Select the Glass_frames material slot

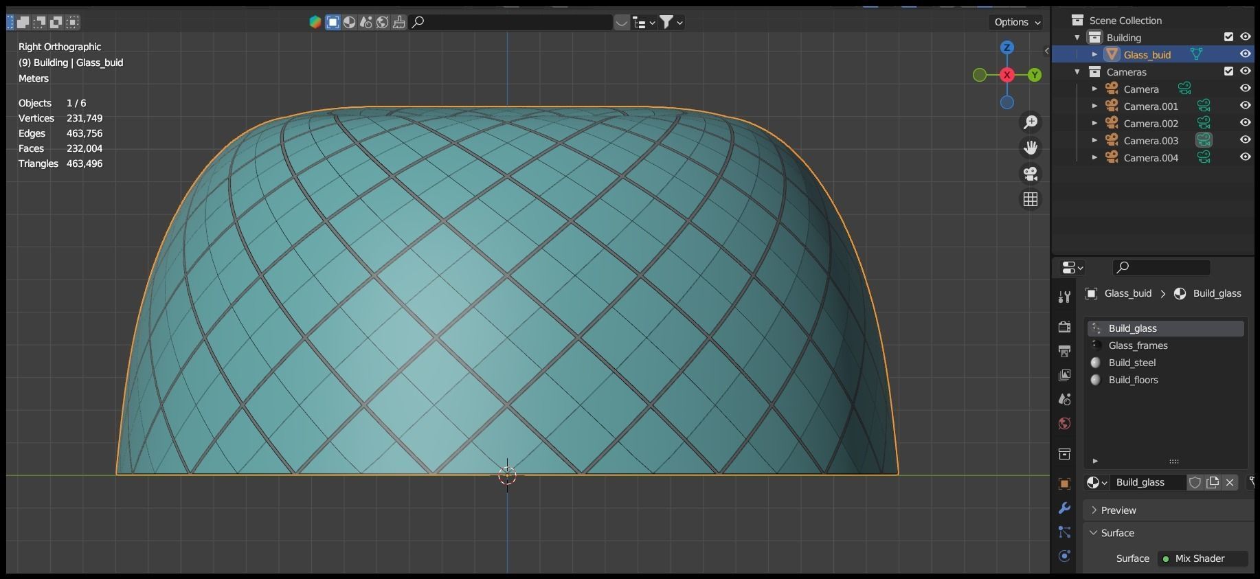[x=1165, y=345]
